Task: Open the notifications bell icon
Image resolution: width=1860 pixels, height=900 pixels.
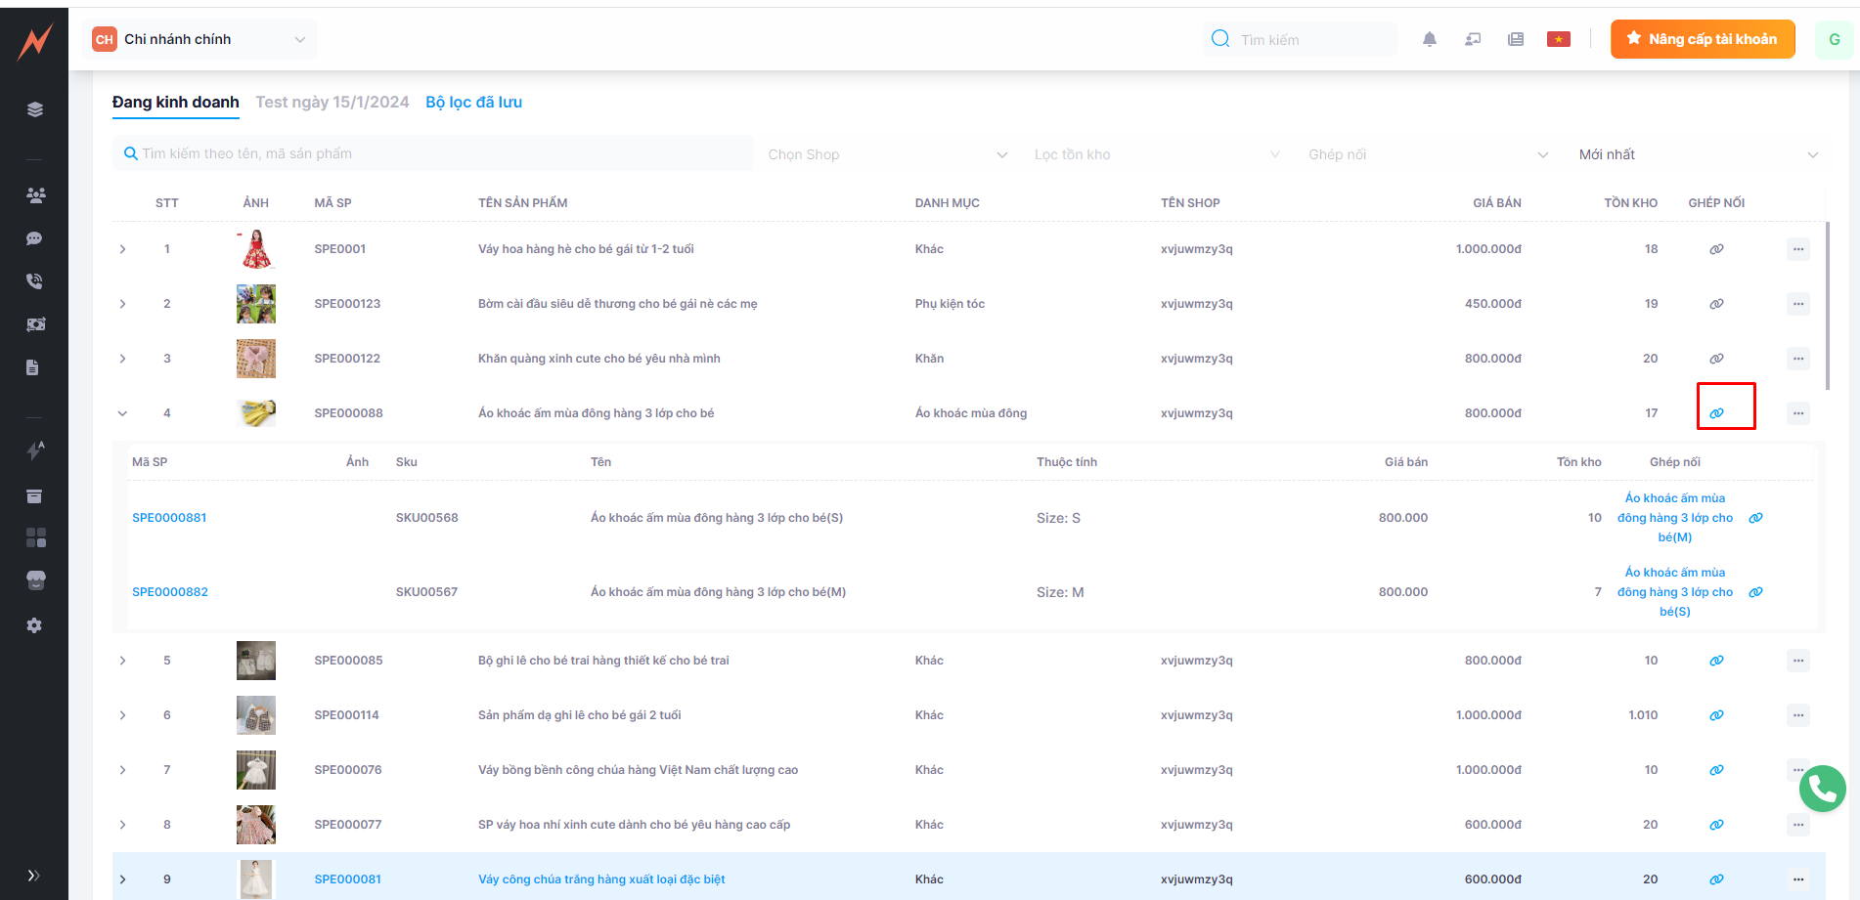Action: pos(1429,39)
